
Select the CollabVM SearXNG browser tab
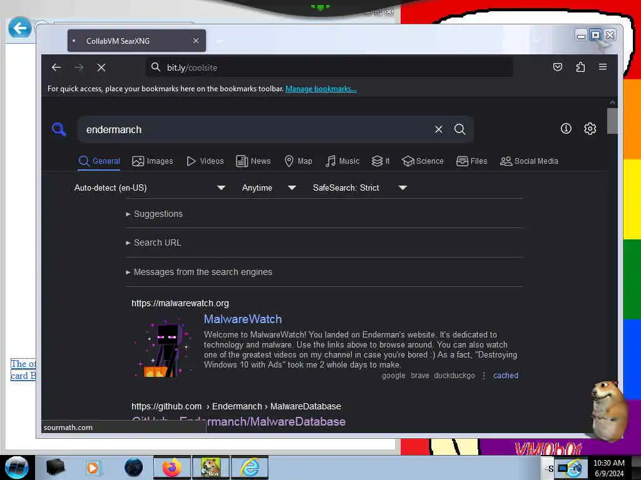pos(136,41)
